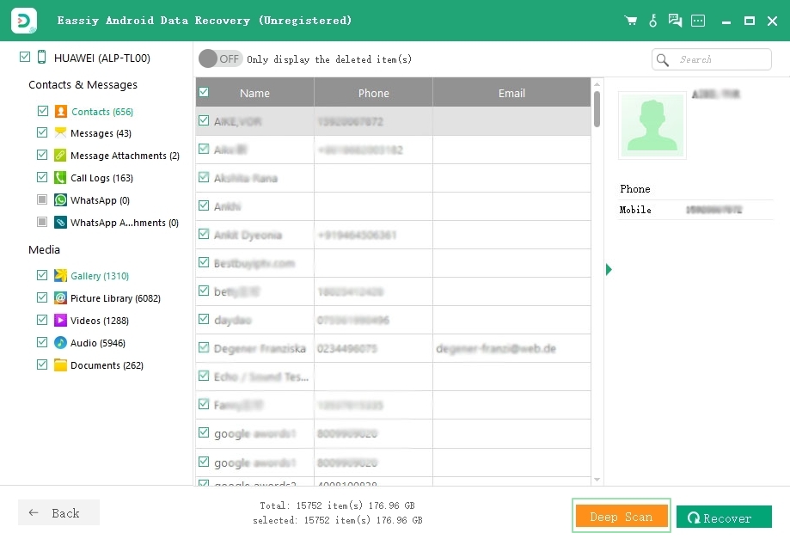Start a Deep Scan

(622, 517)
